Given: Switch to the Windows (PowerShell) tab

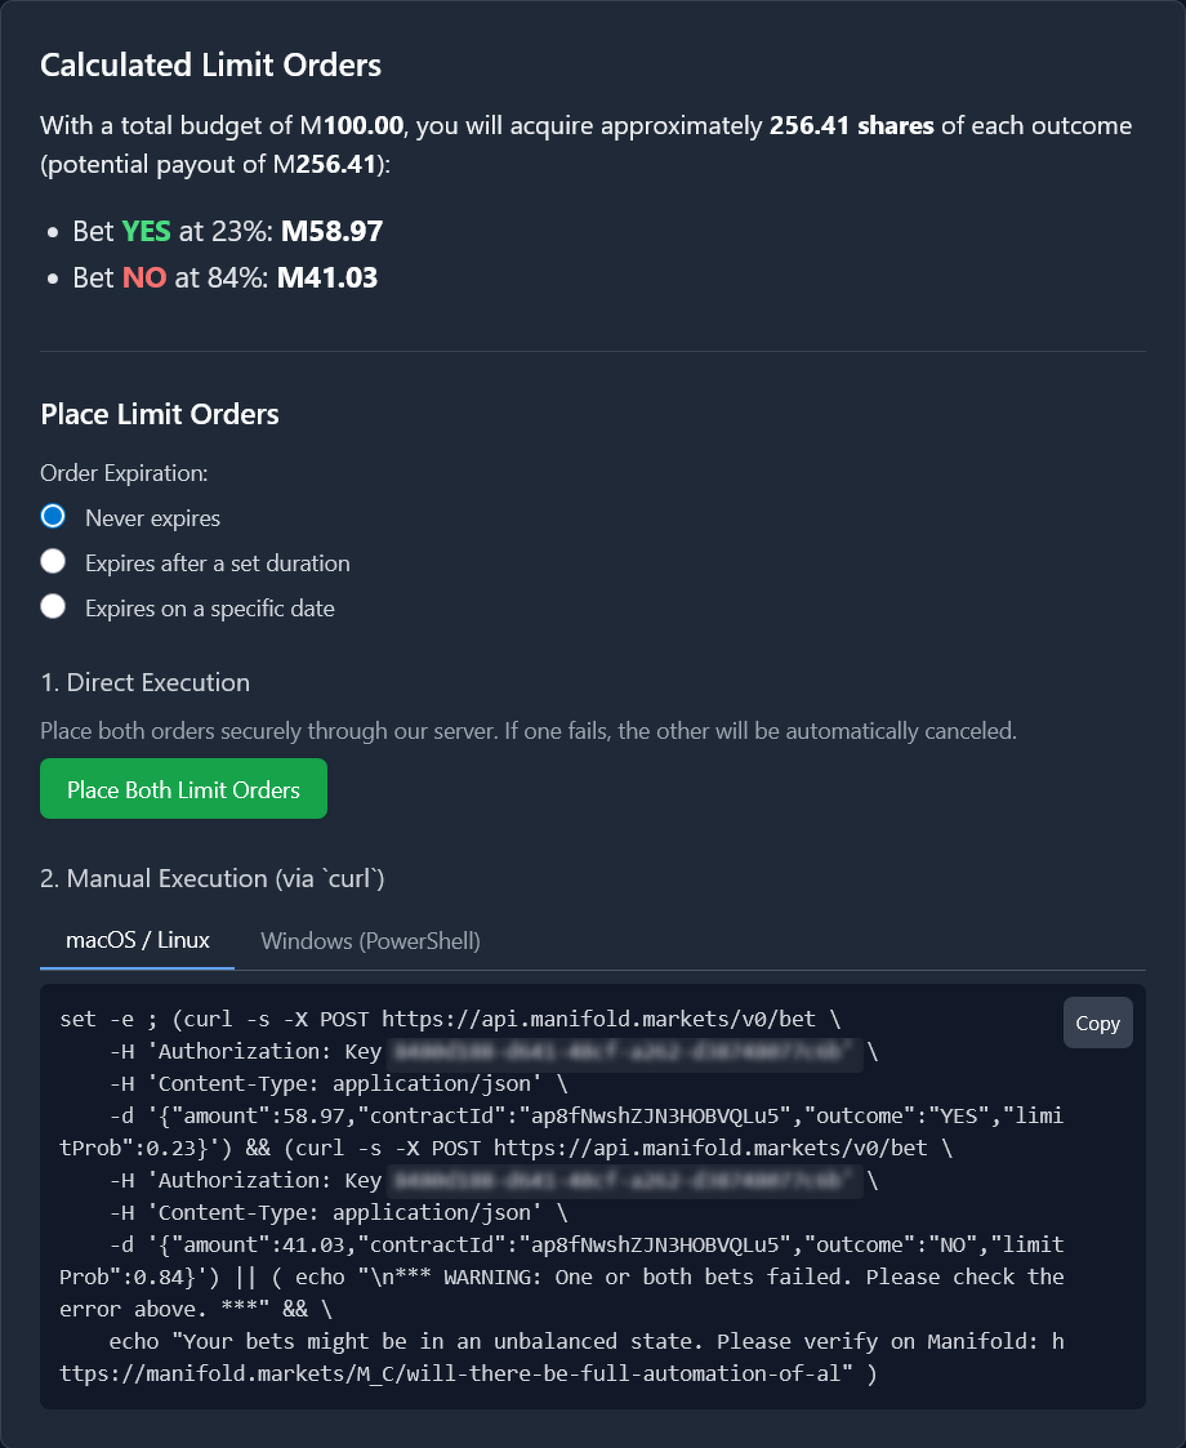Looking at the screenshot, I should pyautogui.click(x=370, y=941).
